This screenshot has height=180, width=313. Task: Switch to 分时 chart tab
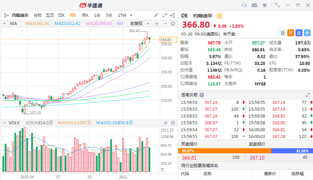[38, 15]
